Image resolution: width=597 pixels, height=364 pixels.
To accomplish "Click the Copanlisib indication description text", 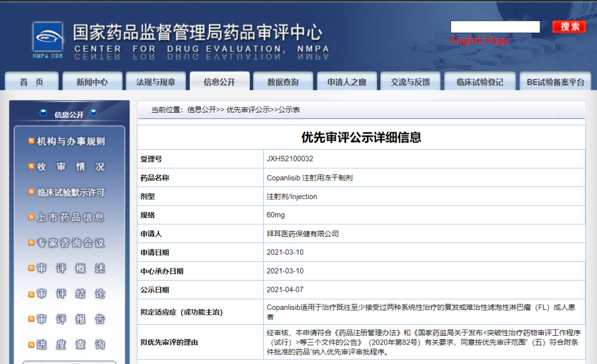I will (x=421, y=312).
